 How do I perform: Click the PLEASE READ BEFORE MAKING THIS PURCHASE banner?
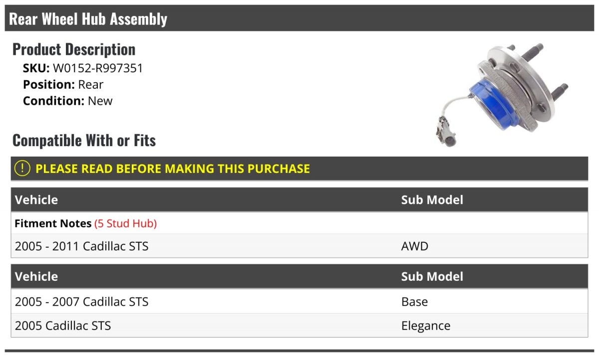299,169
